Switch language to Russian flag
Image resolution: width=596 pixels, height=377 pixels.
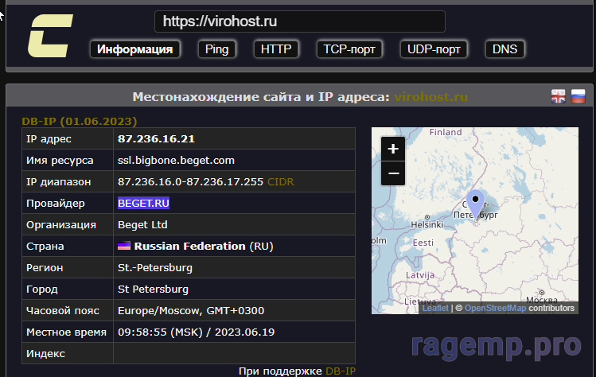(578, 96)
